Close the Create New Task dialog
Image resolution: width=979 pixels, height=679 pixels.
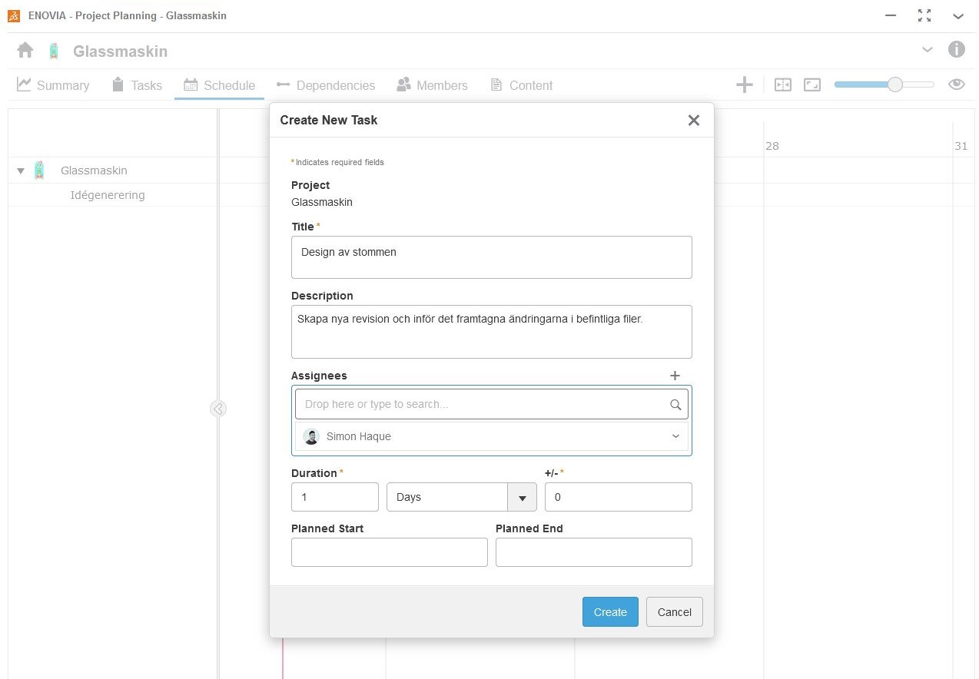[x=693, y=121]
